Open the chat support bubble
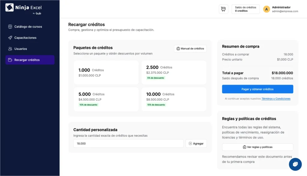The height and width of the screenshot is (176, 307). [295, 164]
